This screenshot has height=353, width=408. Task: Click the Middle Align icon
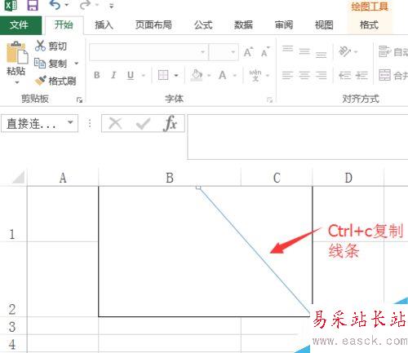(304, 51)
